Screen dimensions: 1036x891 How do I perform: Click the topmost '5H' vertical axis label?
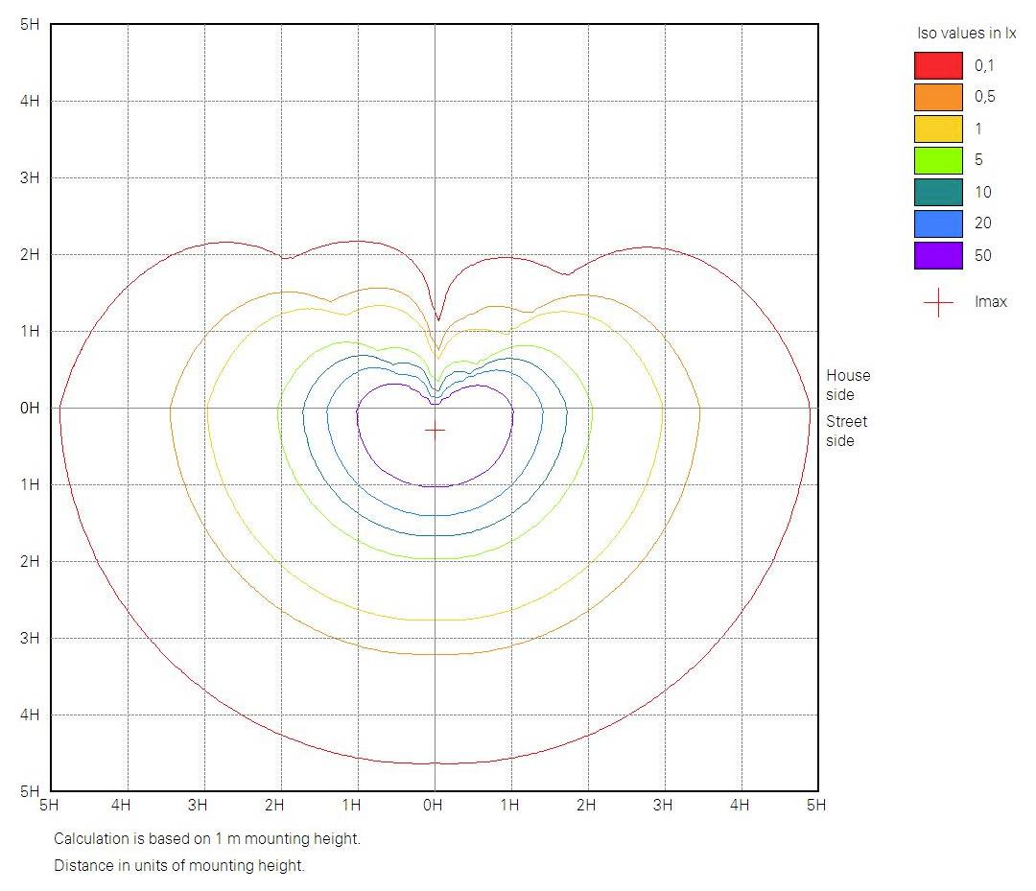point(30,24)
